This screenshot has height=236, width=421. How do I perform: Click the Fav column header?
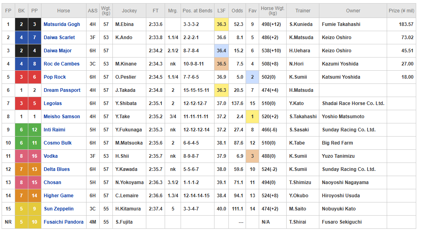point(252,11)
